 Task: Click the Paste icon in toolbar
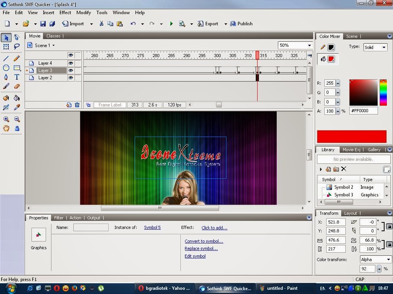pos(120,24)
